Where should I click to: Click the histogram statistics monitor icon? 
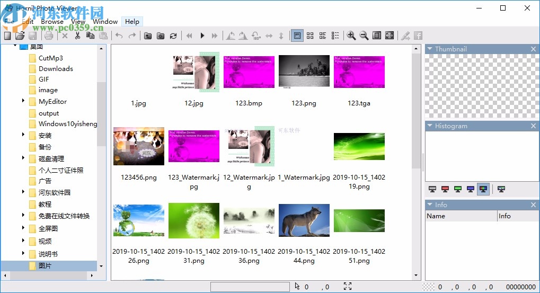(501, 189)
